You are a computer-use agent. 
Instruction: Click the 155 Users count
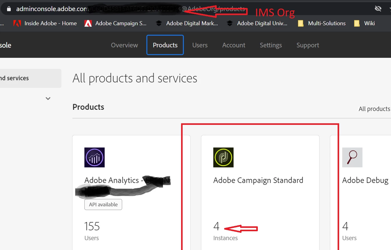click(x=92, y=226)
